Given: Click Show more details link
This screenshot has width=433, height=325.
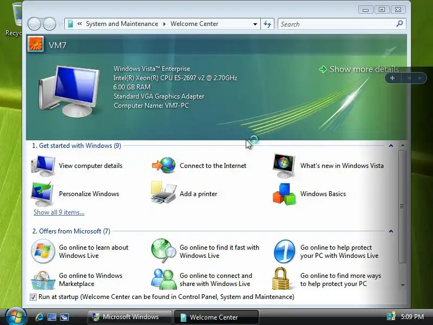Looking at the screenshot, I should [359, 69].
